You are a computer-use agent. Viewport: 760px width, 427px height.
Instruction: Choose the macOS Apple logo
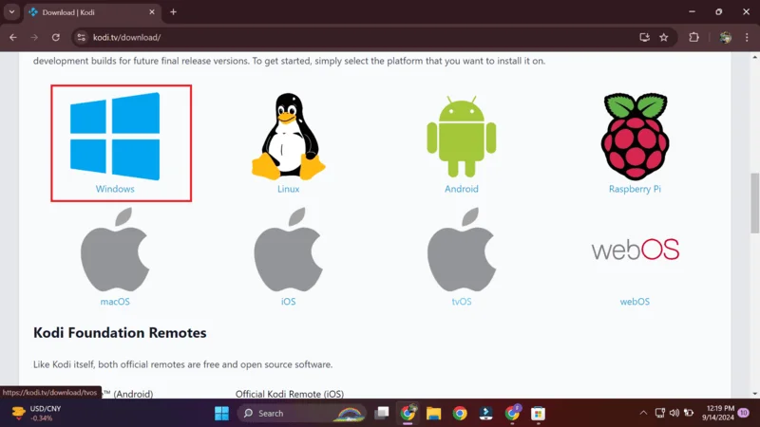(x=115, y=250)
